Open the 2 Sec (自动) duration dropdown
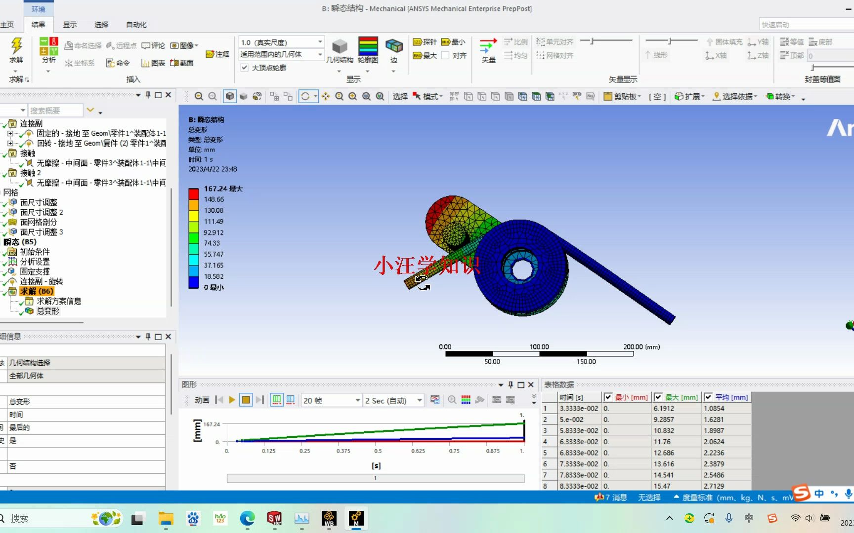Screen dimensions: 854x533 coord(394,400)
